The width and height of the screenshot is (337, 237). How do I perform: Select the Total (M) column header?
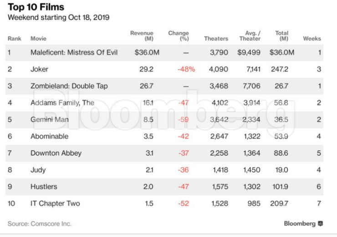point(281,36)
